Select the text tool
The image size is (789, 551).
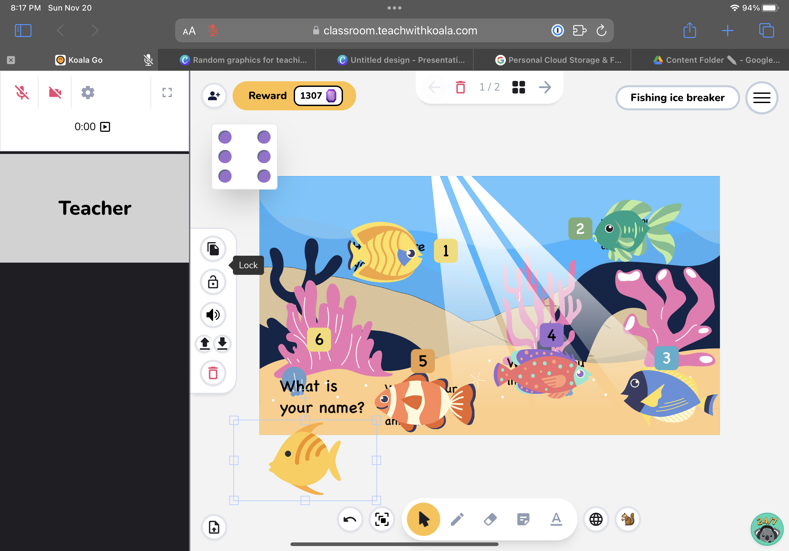point(556,519)
